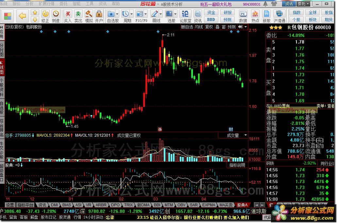The image size is (337, 223).
Task: Open the 智能 menu
Action: [x=77, y=4]
